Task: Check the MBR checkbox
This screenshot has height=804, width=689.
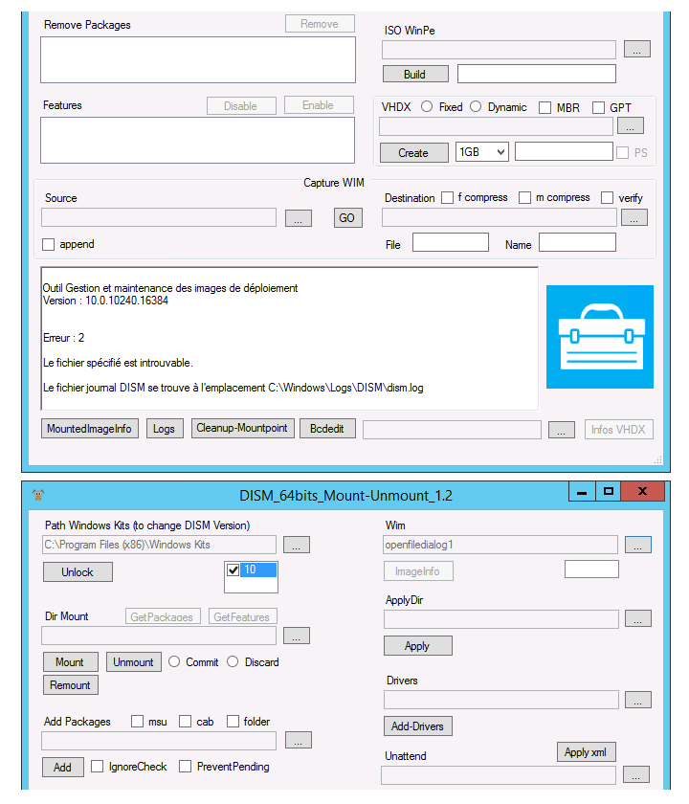Action: click(x=545, y=107)
